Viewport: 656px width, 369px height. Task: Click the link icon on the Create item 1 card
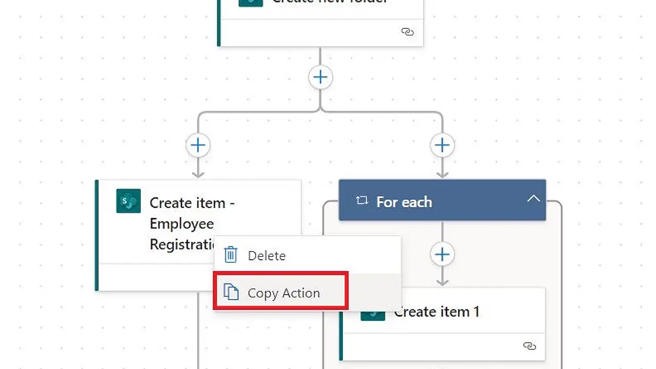click(x=530, y=346)
